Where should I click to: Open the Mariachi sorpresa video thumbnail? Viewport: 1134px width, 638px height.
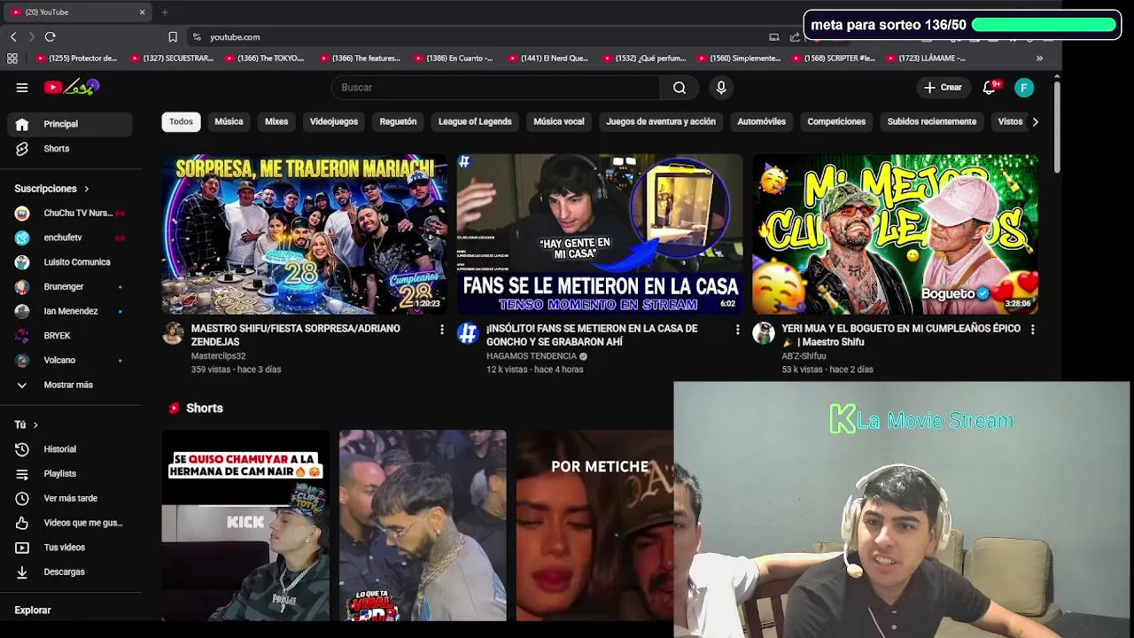coord(305,235)
